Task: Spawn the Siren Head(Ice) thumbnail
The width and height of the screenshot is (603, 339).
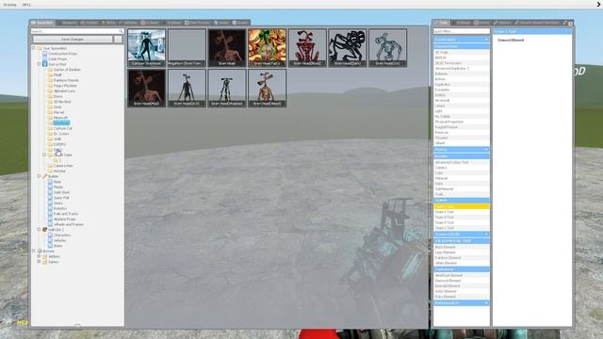Action: click(387, 48)
